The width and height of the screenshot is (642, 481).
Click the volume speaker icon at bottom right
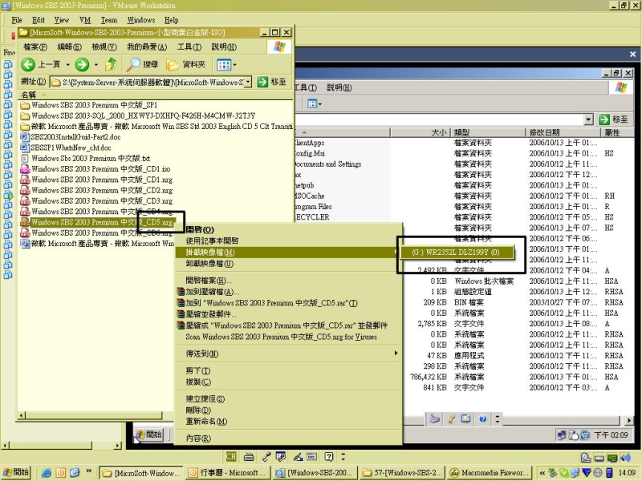tap(625, 458)
